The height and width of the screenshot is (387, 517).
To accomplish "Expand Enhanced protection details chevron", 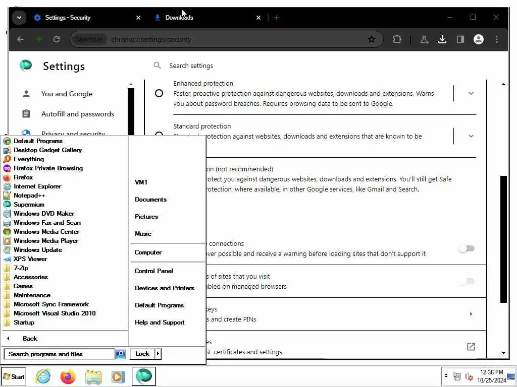I will coord(471,93).
